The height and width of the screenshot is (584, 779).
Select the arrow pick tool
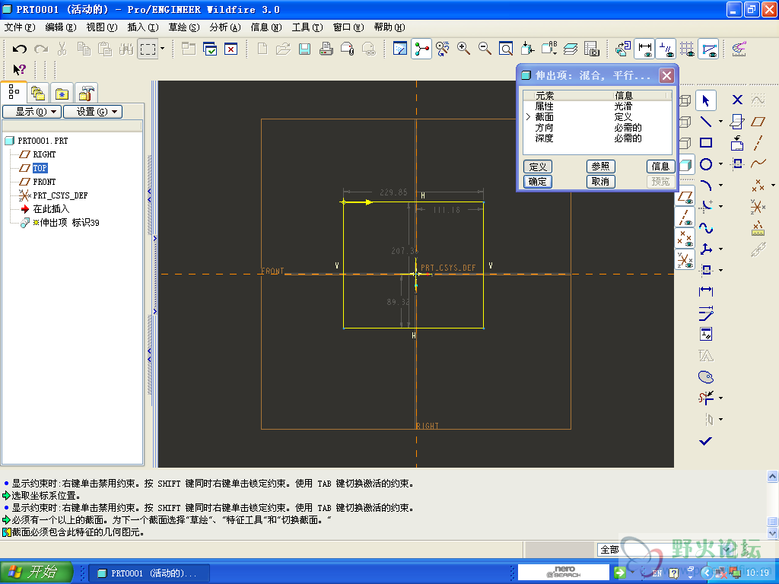706,100
